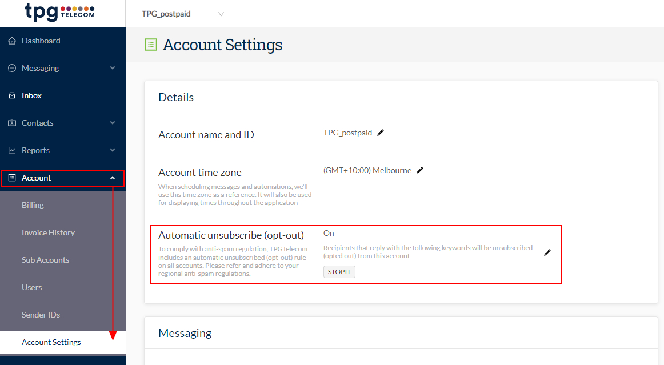Image resolution: width=664 pixels, height=365 pixels.
Task: Click the Messaging chat bubble icon
Action: click(11, 68)
